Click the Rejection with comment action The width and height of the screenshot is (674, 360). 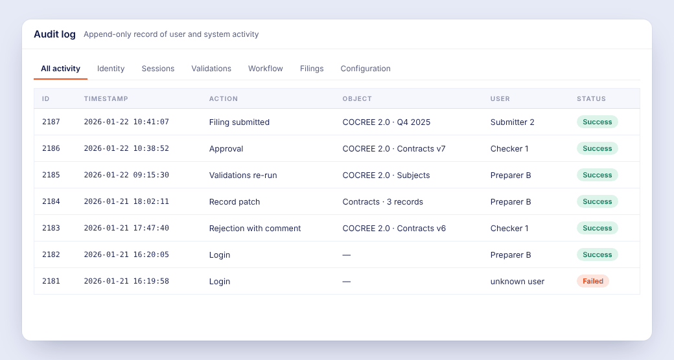coord(255,229)
